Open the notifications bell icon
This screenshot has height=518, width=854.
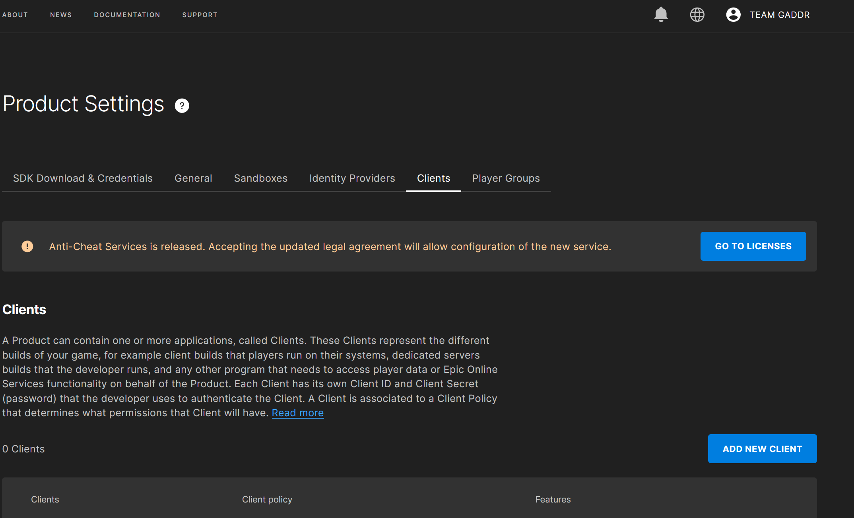pos(661,15)
